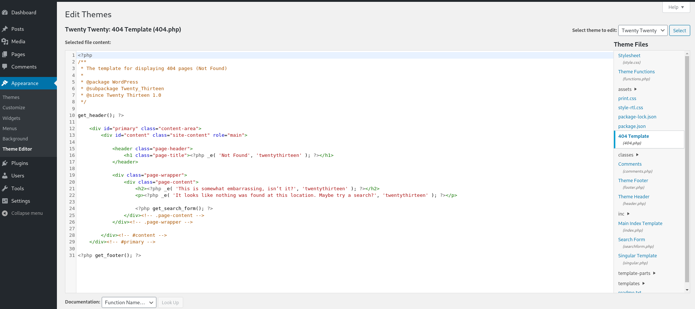Image resolution: width=695 pixels, height=309 pixels.
Task: Click the Users person icon
Action: (x=5, y=176)
